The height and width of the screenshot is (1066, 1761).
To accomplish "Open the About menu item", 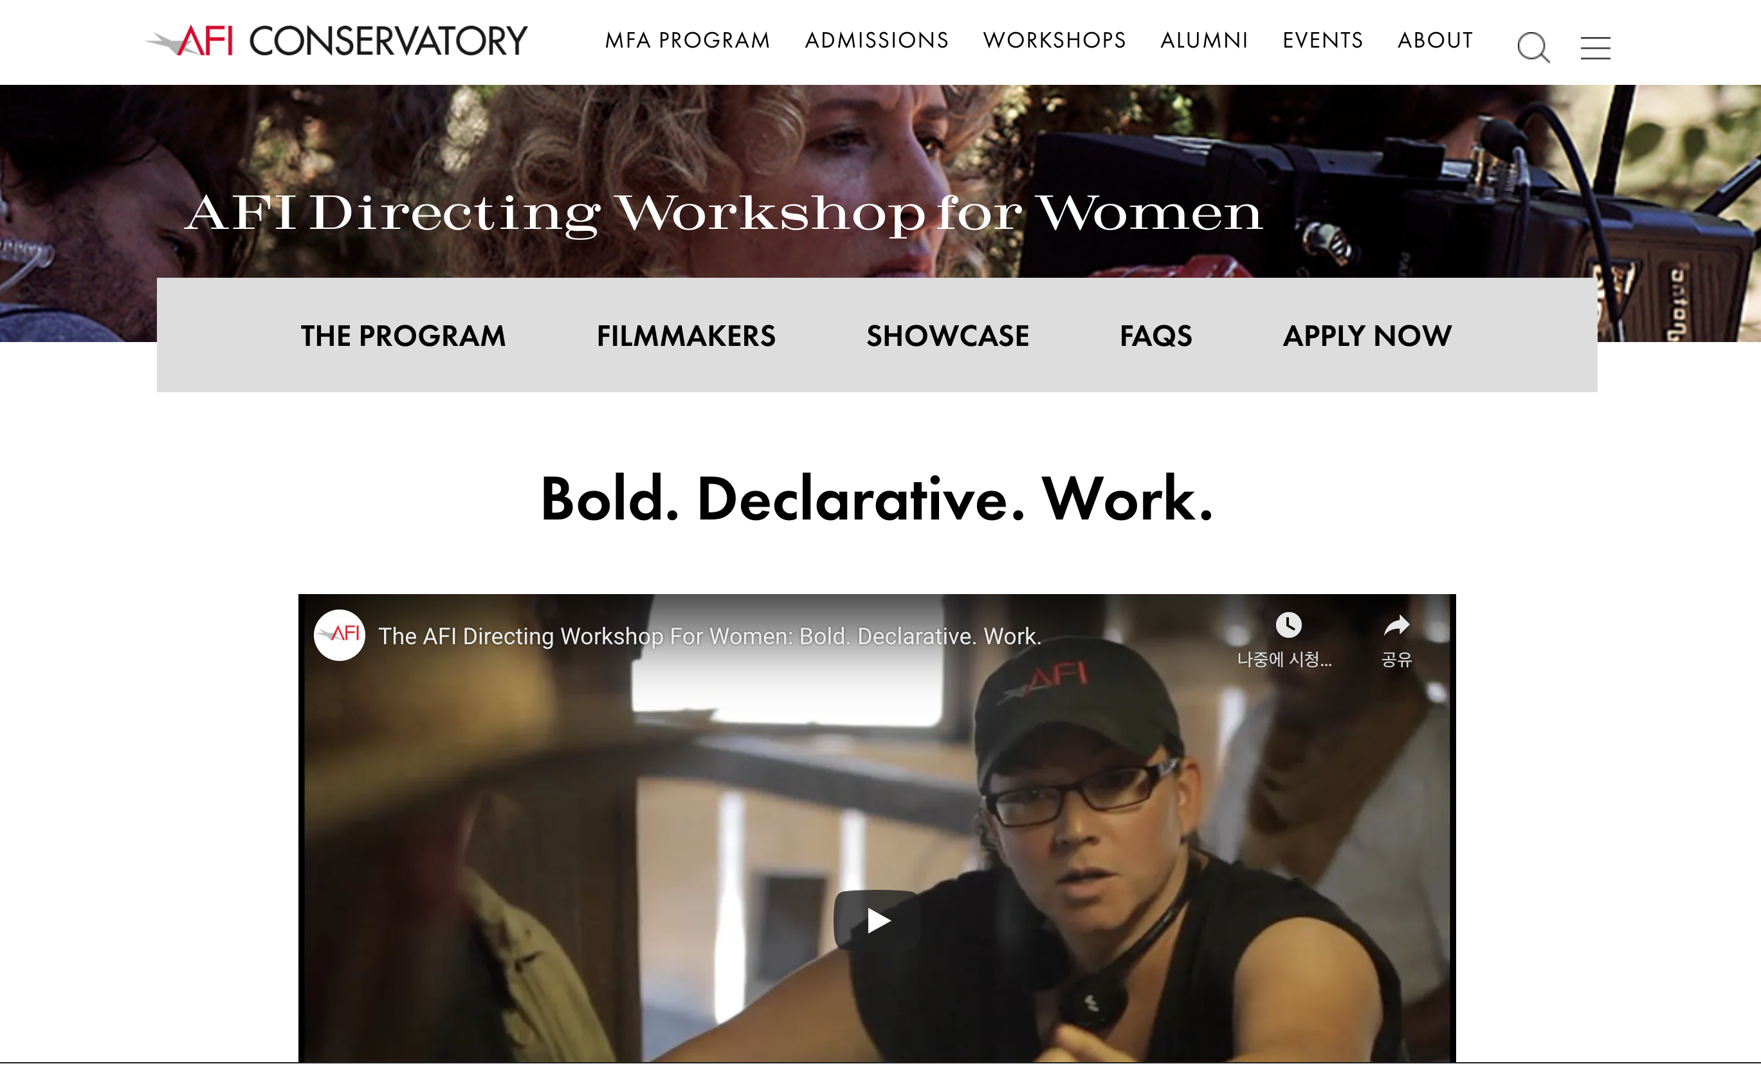I will [x=1435, y=41].
